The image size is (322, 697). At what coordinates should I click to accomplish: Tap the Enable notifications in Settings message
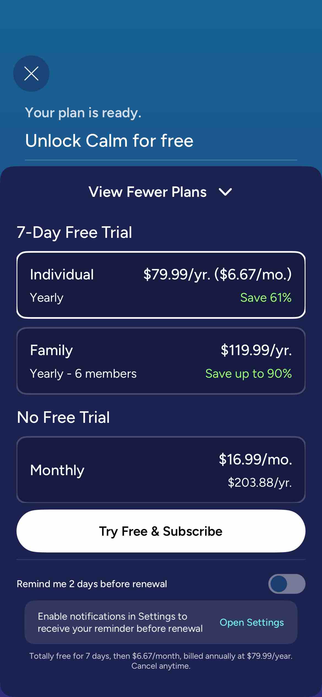pos(120,622)
